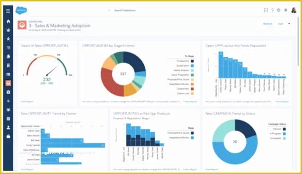Click '3 - Sales & Marketing Adoption' title

coord(59,26)
